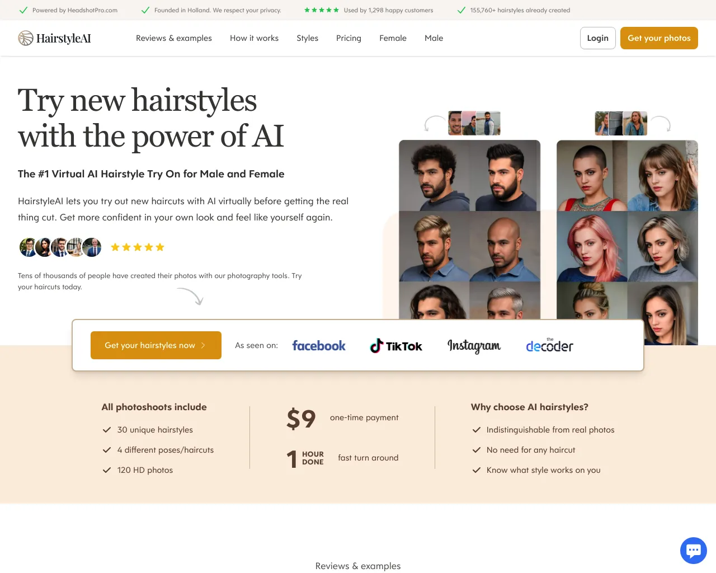This screenshot has width=716, height=573.
Task: Click the customer avatars group
Action: tap(60, 247)
